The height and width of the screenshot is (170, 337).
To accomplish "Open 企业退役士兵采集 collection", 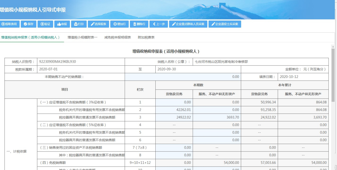I will (x=224, y=24).
